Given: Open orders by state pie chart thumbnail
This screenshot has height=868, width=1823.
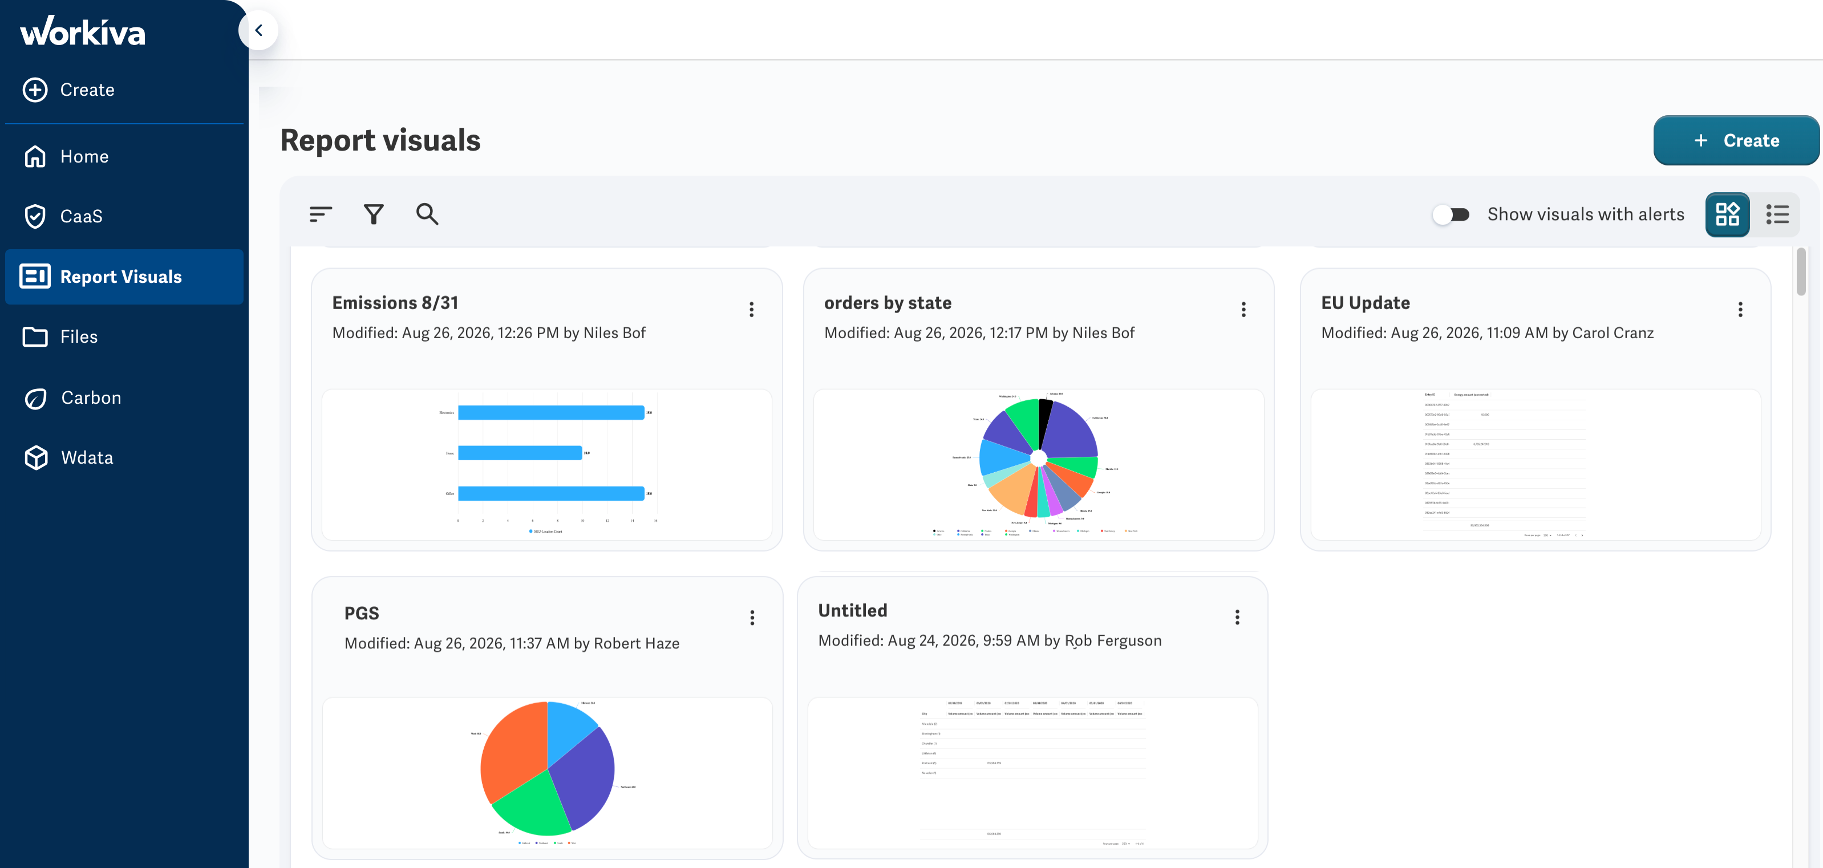Looking at the screenshot, I should (x=1038, y=465).
